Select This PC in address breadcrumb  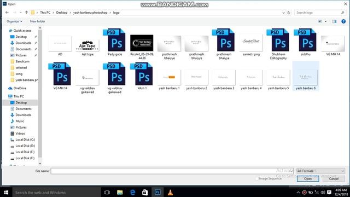[x=45, y=13]
